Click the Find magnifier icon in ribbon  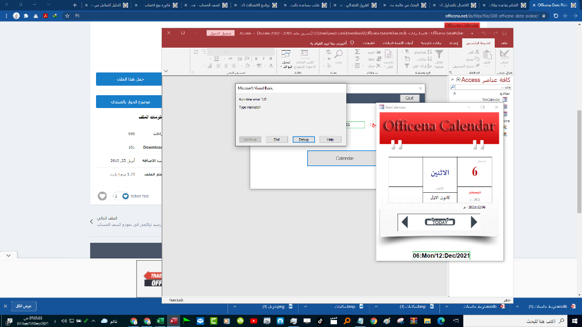(x=338, y=55)
